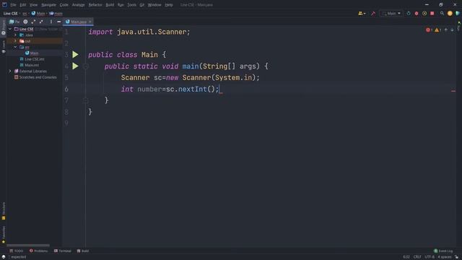Click collapse all in project panel
Viewport: 462px width, 260px height.
tap(41, 22)
